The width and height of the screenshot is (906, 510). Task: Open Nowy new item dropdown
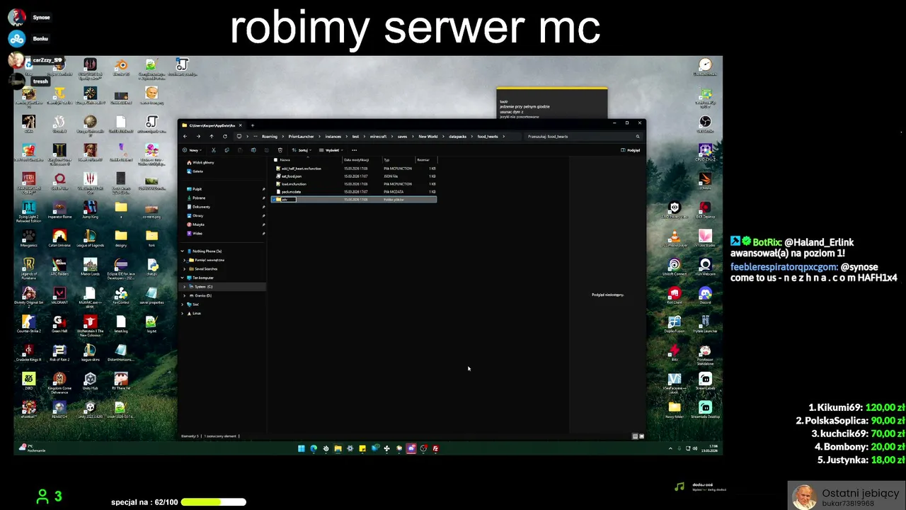click(192, 150)
